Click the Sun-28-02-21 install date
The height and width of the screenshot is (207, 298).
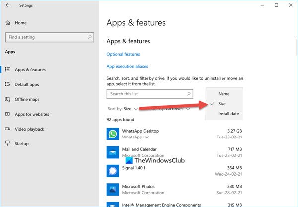(229, 193)
